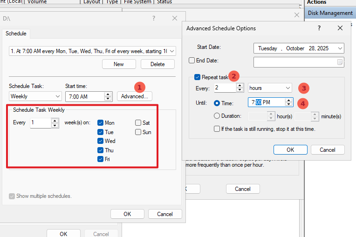Open the Start Date calendar dropdown arrow
Screen dimensions: 356x237
pos(340,48)
